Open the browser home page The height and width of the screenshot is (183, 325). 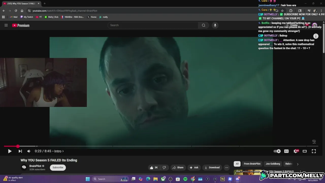tap(22, 11)
